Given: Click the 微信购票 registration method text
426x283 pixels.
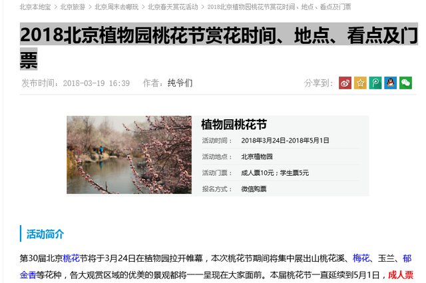Looking at the screenshot, I should coord(254,189).
